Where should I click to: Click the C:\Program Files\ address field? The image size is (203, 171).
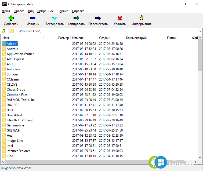tap(106, 31)
